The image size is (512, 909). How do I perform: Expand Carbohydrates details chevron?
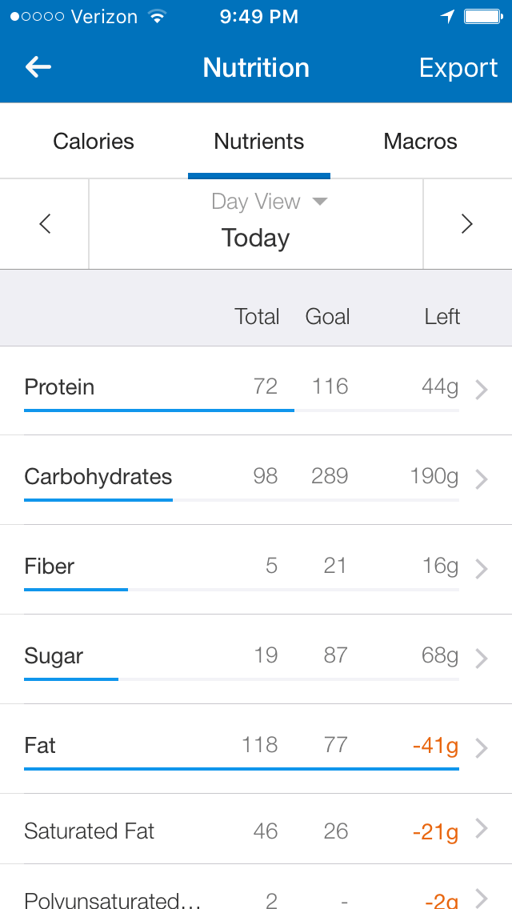click(482, 479)
